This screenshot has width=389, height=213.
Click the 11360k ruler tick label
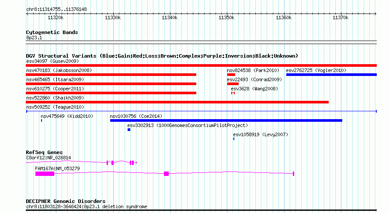click(x=284, y=17)
